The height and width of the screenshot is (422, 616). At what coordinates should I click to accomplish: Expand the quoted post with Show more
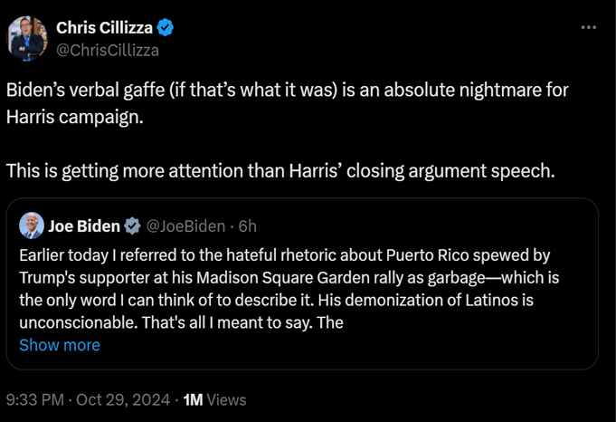click(60, 345)
